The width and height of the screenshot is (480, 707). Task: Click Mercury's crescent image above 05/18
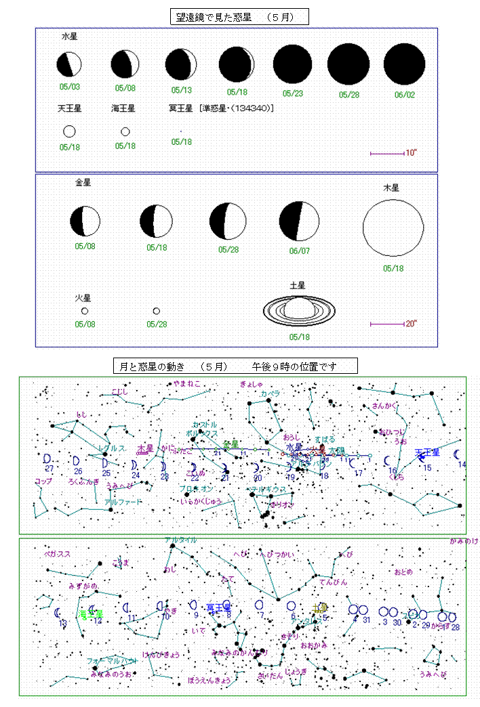(237, 64)
